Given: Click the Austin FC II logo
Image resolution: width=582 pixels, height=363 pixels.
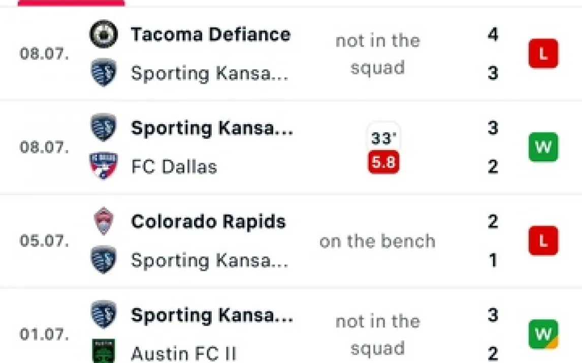Looking at the screenshot, I should tap(104, 352).
